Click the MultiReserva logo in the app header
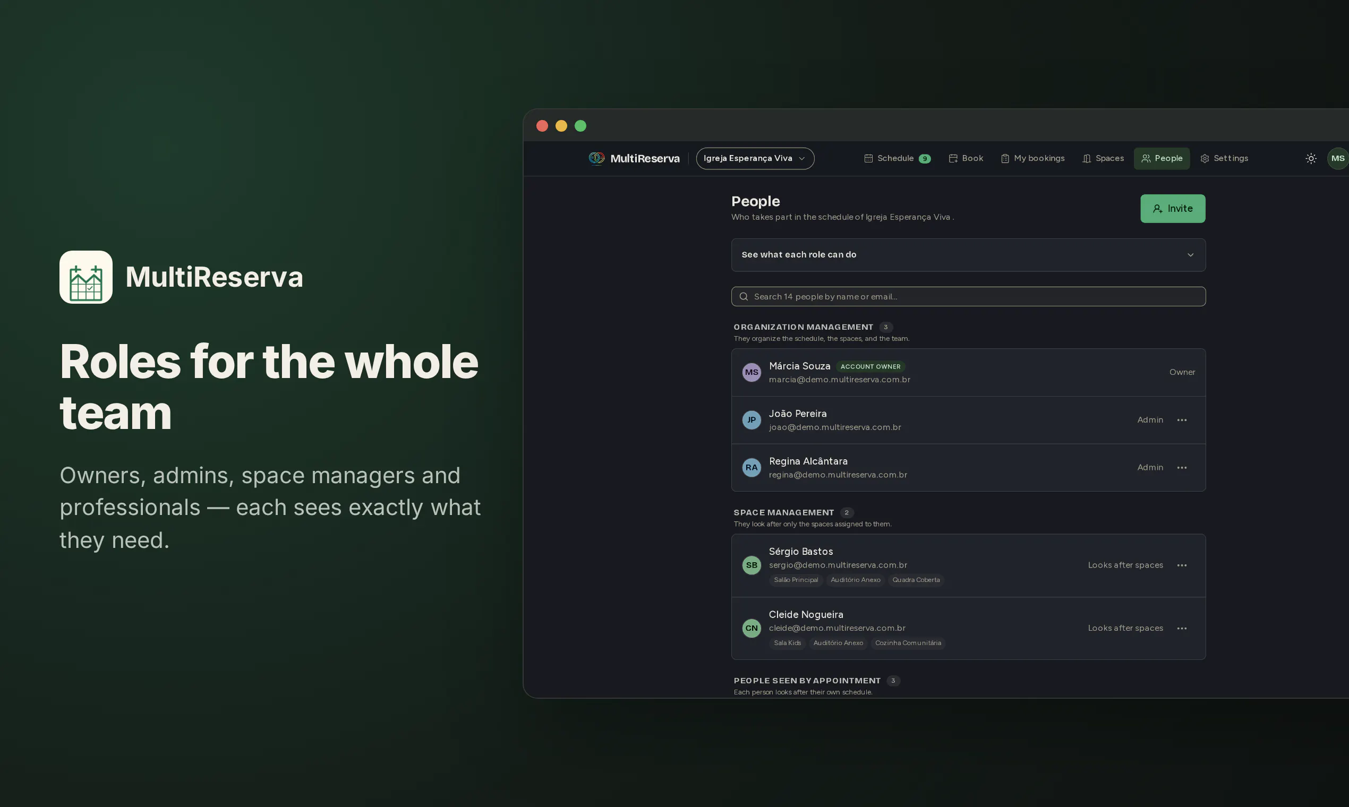Screen dimensions: 1349x807 634,158
